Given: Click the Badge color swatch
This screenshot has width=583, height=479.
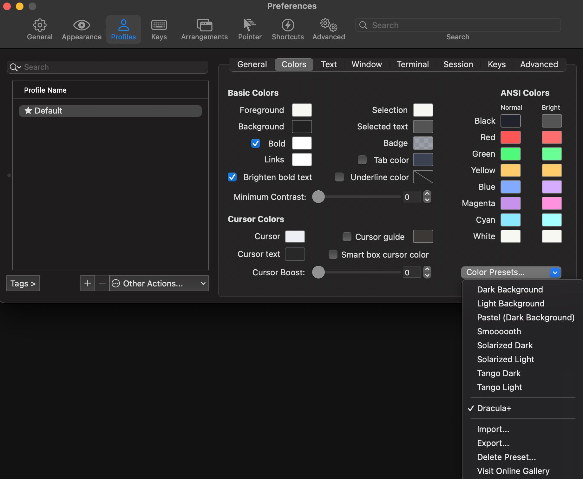Looking at the screenshot, I should point(423,143).
